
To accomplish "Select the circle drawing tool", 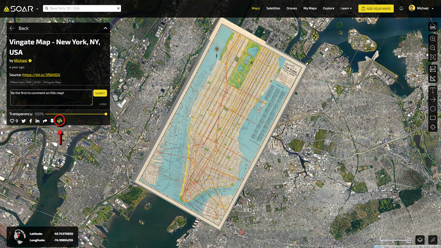I will click(433, 109).
